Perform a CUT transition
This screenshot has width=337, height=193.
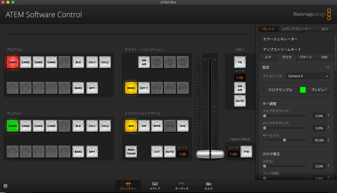click(157, 151)
